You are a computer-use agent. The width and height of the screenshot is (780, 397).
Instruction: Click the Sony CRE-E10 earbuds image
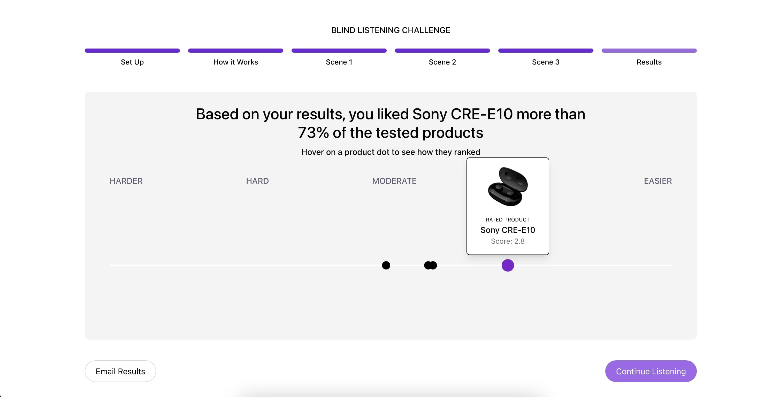[x=508, y=187]
